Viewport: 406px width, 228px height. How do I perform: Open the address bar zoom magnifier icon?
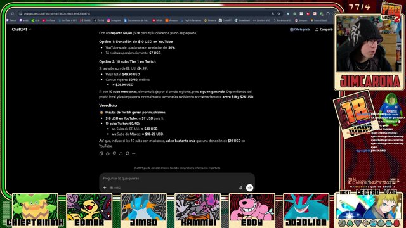coord(273,14)
